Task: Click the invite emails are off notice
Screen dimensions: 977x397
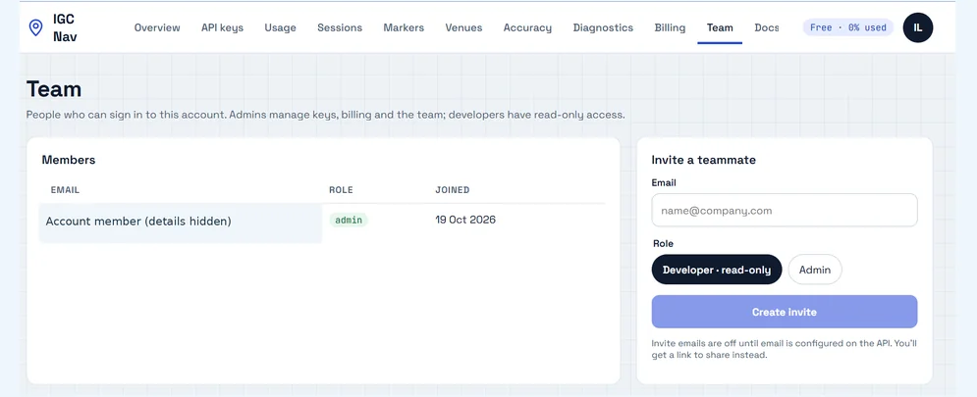Action: 784,349
